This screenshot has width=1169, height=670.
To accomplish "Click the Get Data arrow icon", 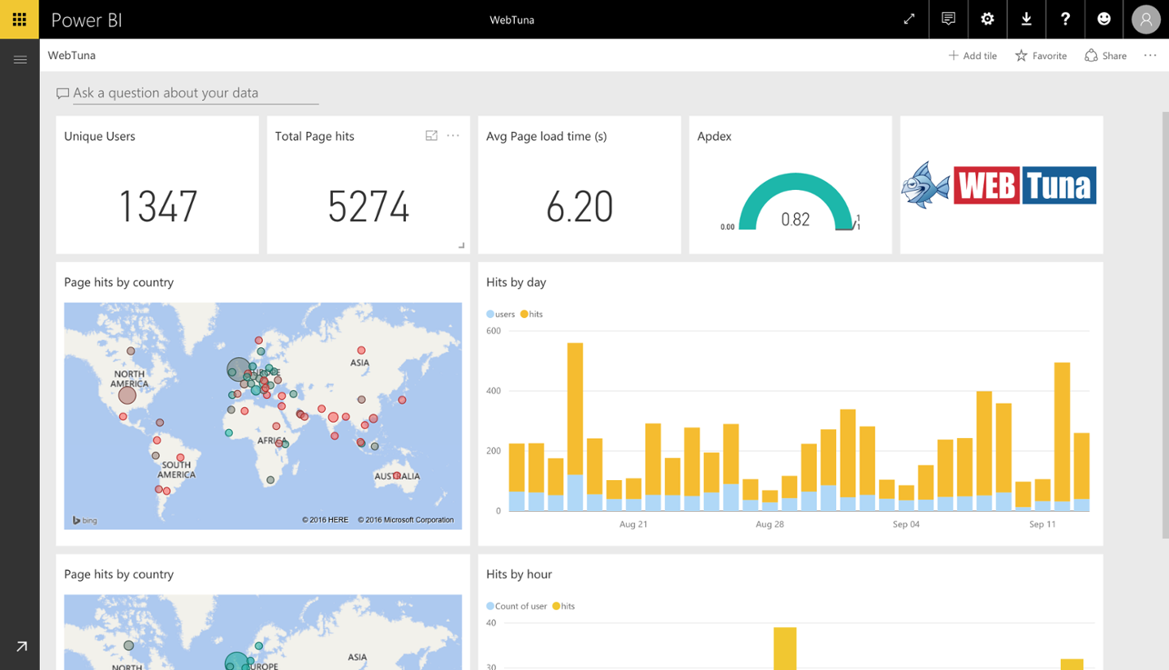I will click(21, 646).
